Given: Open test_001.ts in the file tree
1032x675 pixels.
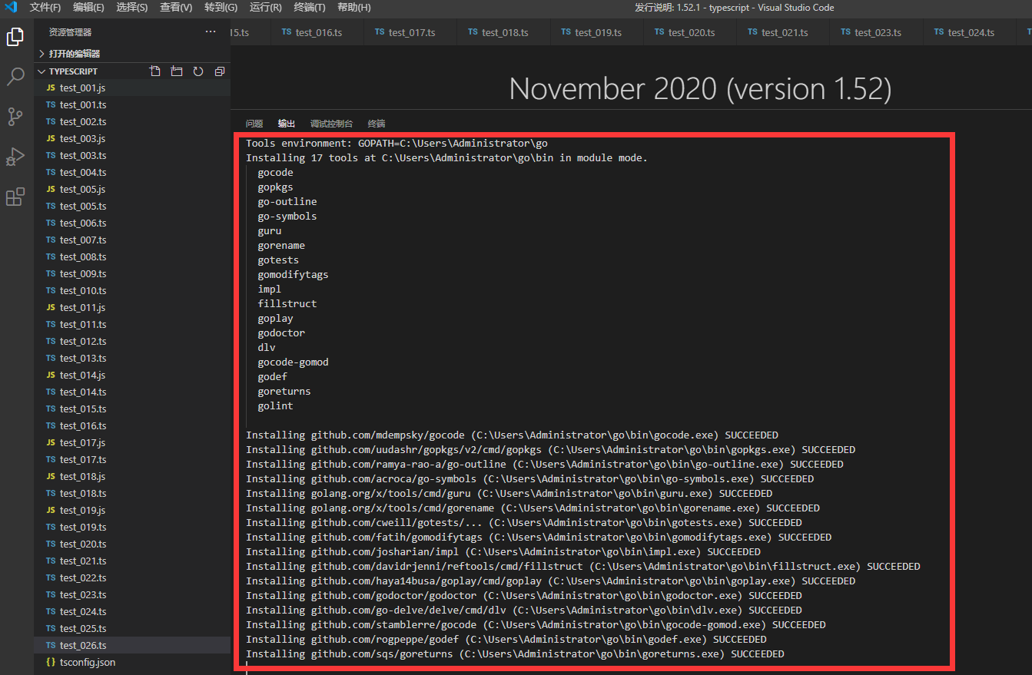Looking at the screenshot, I should click(132, 104).
